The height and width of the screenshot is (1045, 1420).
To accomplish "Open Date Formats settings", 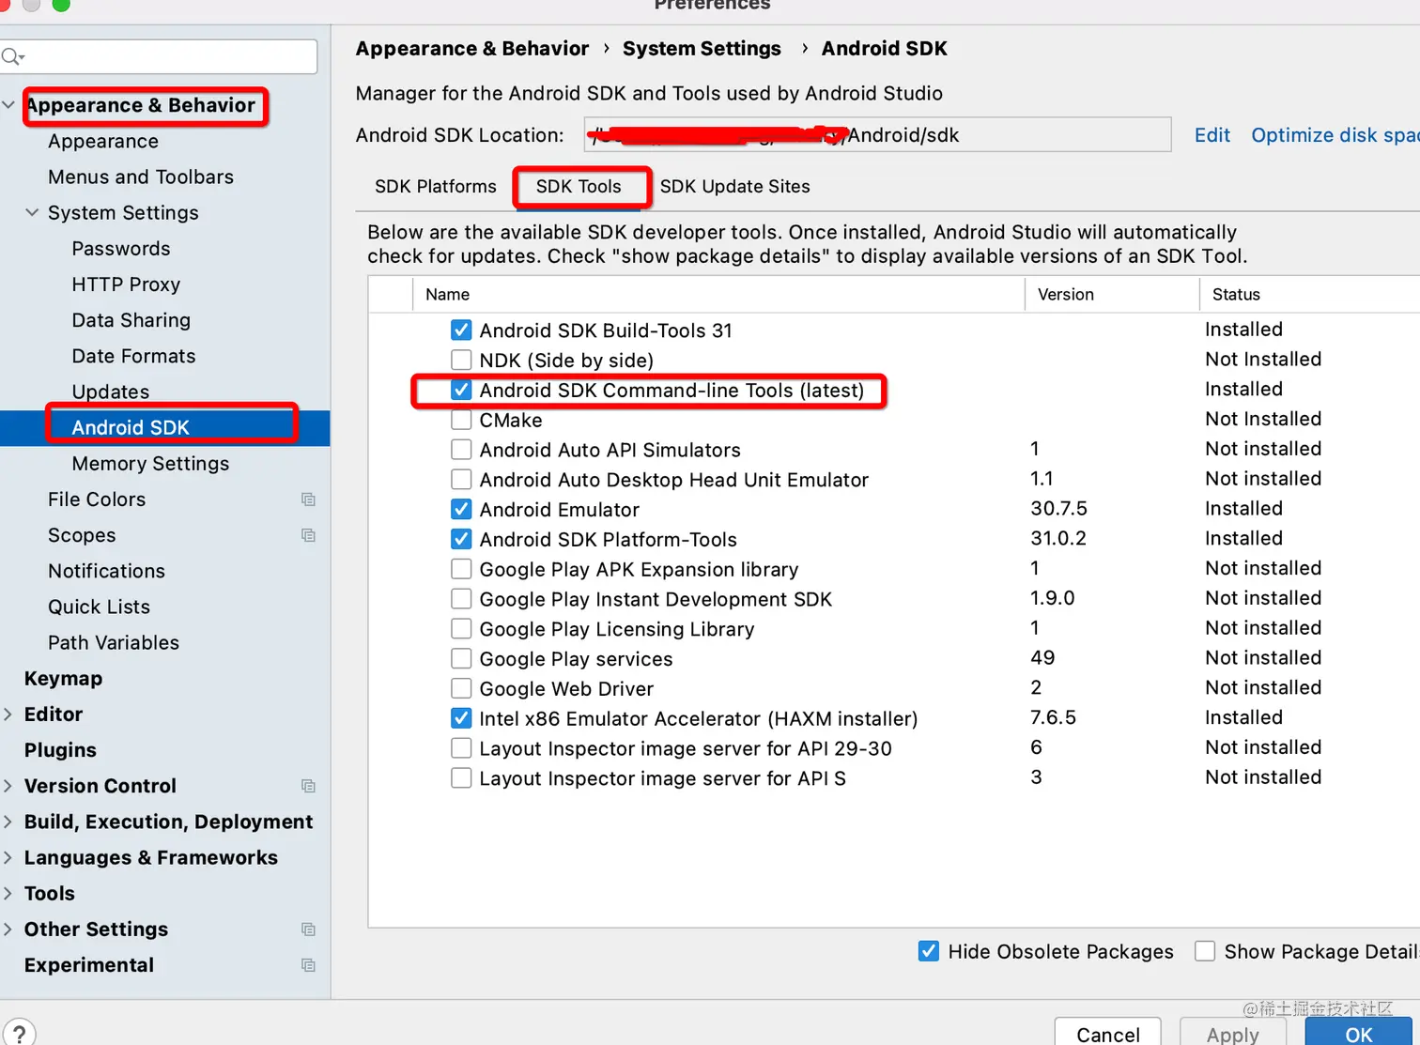I will pos(134,356).
